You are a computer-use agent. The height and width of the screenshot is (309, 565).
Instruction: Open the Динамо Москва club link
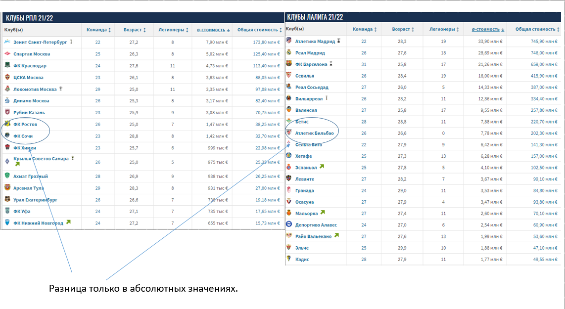[x=31, y=101]
